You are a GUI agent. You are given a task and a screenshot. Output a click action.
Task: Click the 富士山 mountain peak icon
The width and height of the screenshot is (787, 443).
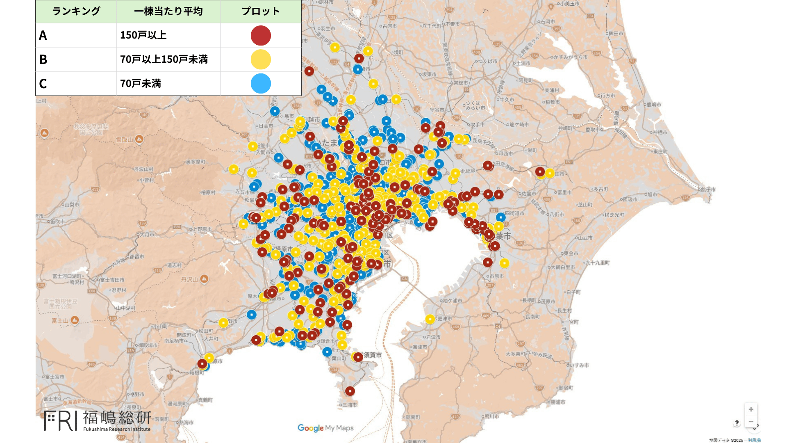tap(75, 320)
